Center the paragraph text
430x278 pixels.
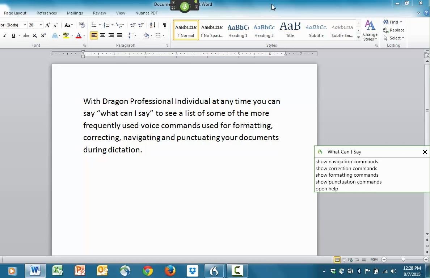pos(102,35)
